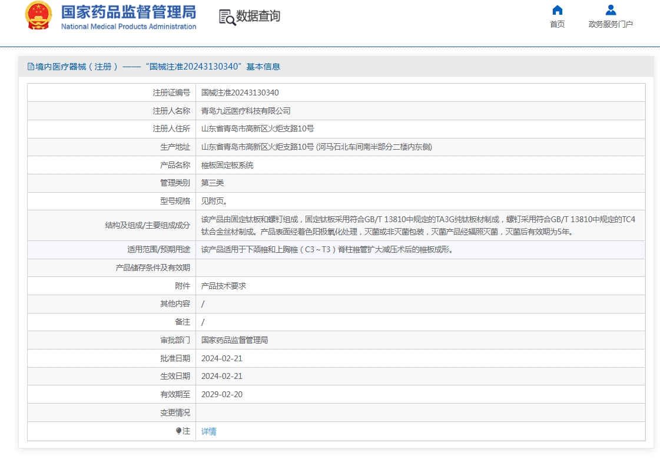Click the 生效日期 field label
This screenshot has height=462, width=660.
point(175,376)
